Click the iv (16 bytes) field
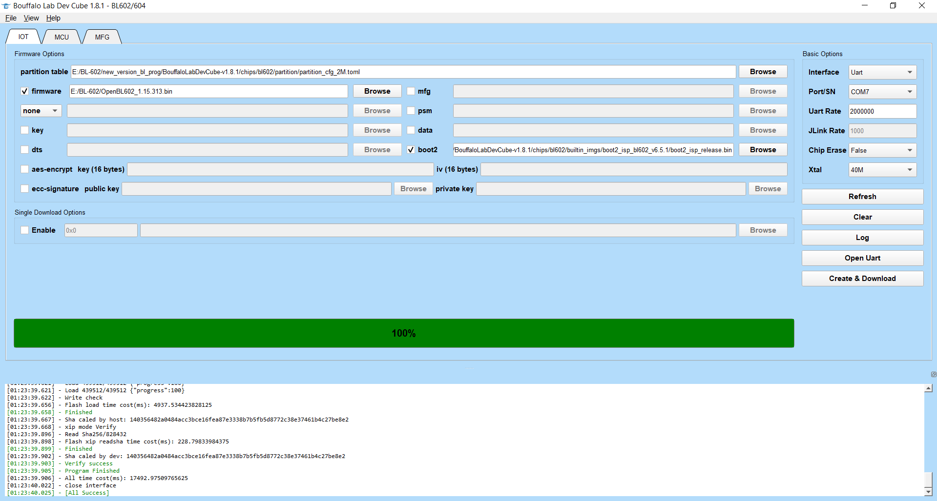The width and height of the screenshot is (937, 501). (x=634, y=169)
